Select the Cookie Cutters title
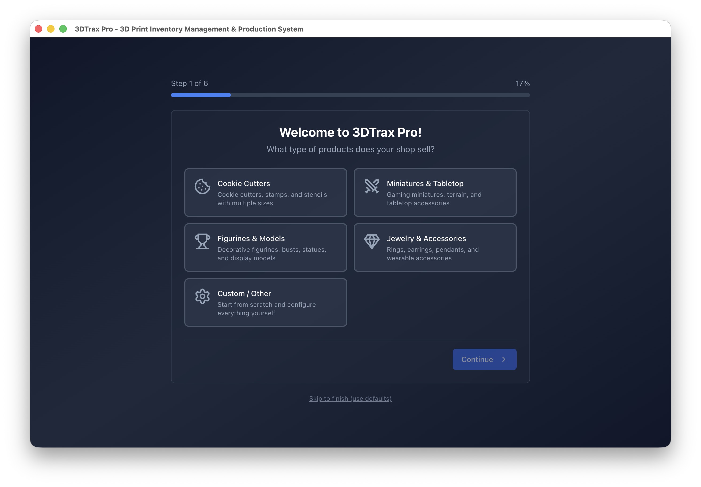The image size is (701, 487). 244,183
